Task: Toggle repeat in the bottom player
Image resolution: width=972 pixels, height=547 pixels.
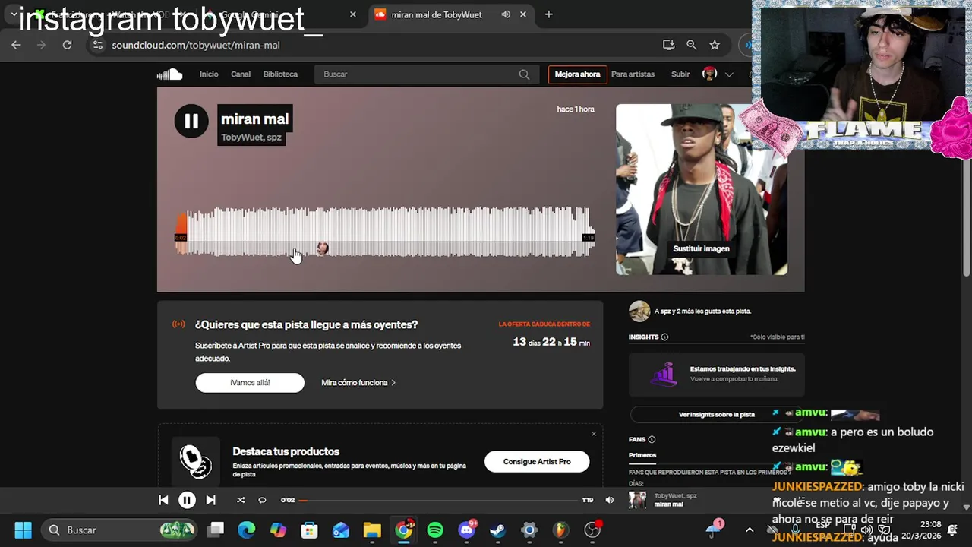Action: pos(262,500)
